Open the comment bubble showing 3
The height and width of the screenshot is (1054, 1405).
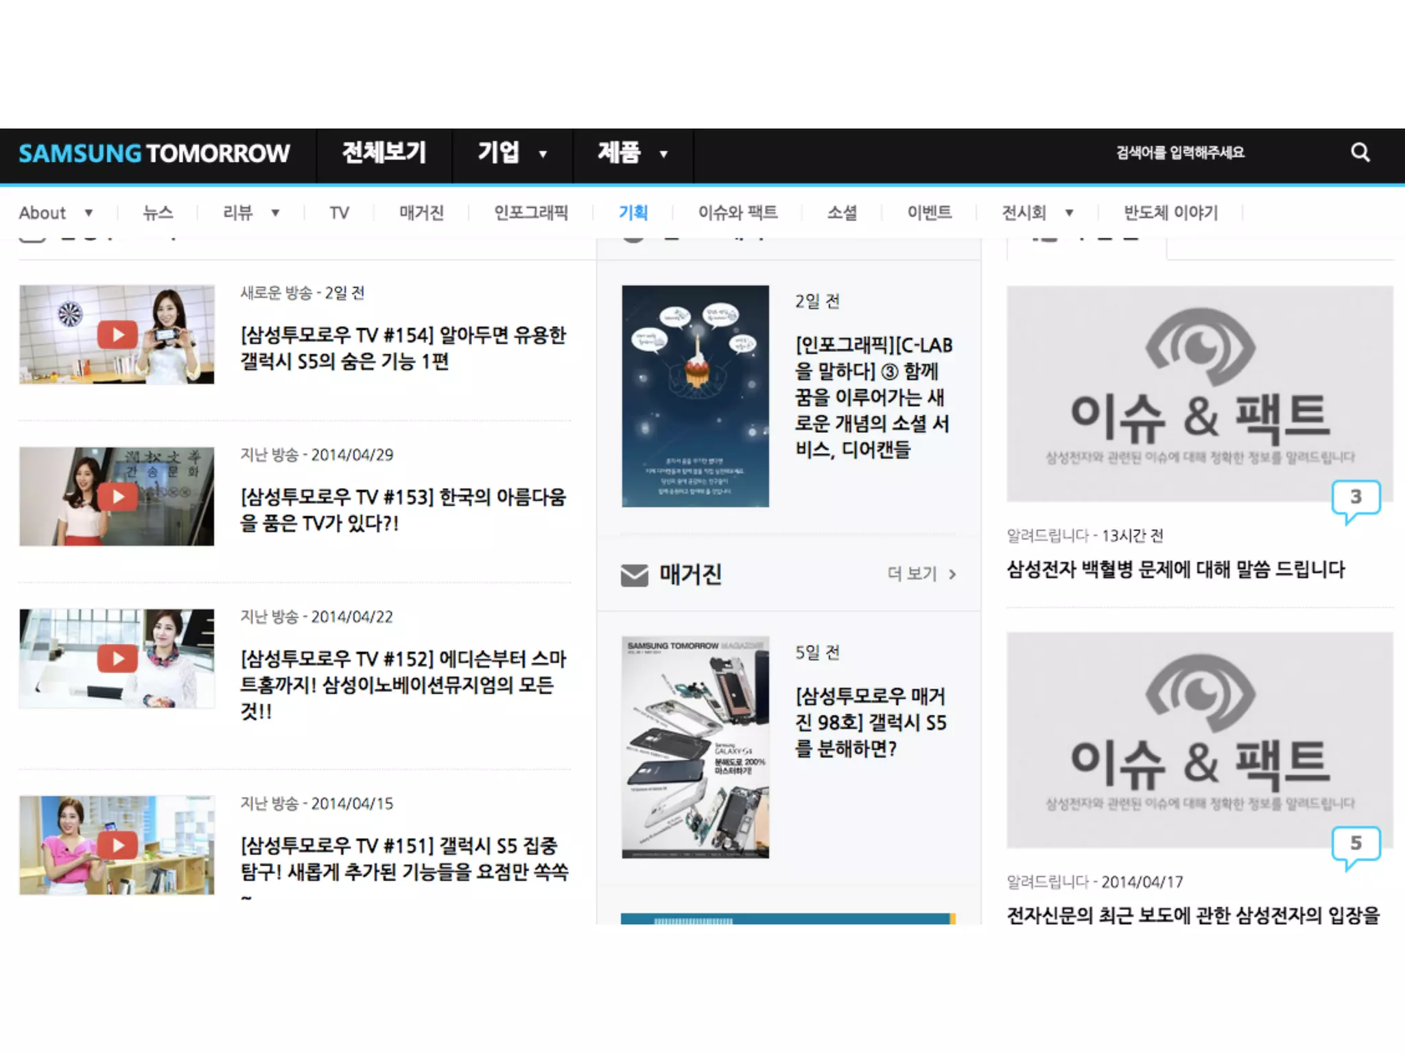1355,498
